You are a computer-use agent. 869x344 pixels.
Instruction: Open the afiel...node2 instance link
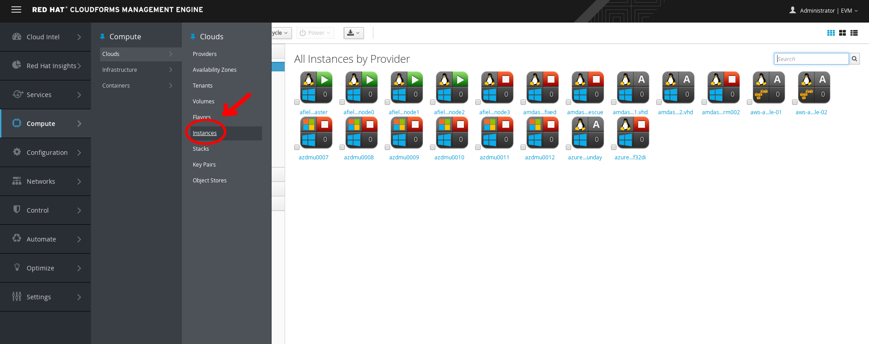pos(449,112)
